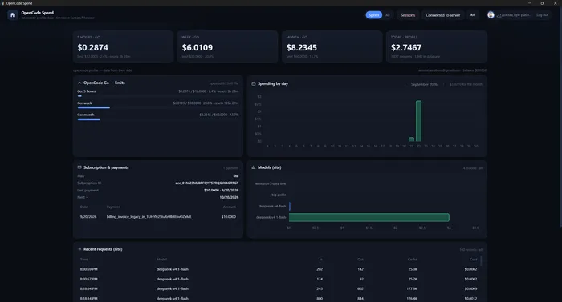The image size is (562, 302).
Task: Click the big-pickle model label
Action: [279, 195]
